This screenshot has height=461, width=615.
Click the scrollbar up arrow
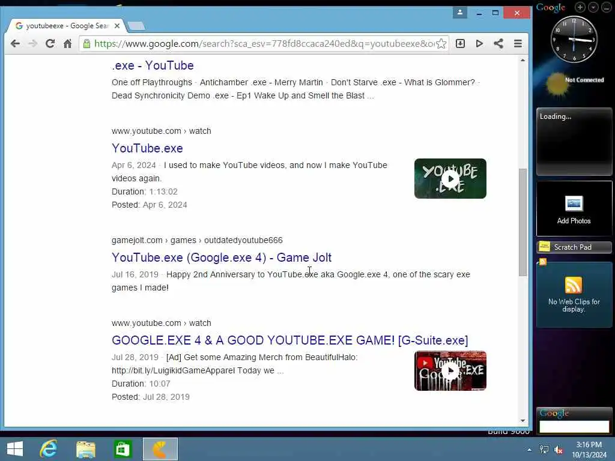tap(523, 61)
